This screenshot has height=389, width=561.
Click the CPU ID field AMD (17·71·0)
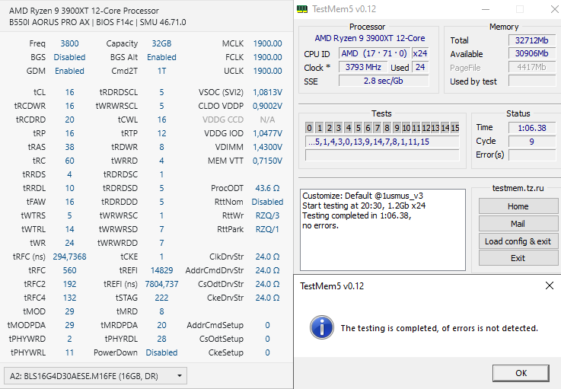(x=374, y=53)
